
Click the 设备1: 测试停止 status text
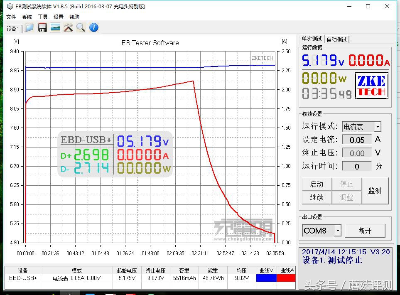pos(332,261)
